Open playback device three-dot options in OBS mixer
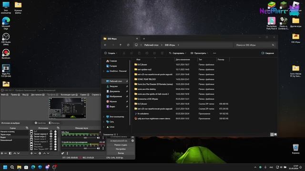 103,148
